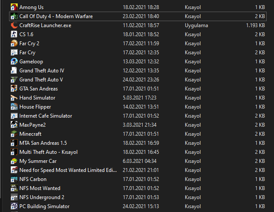Click the date 6.03.2021 04:34
This screenshot has width=274, height=212.
(x=140, y=161)
